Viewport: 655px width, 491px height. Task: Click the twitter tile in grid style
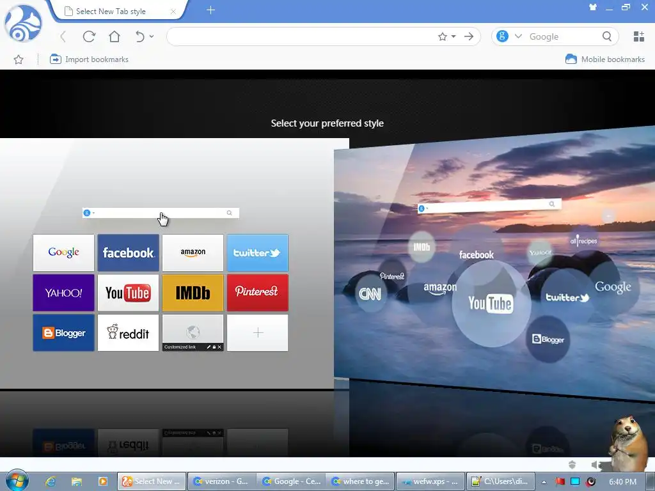pyautogui.click(x=257, y=253)
